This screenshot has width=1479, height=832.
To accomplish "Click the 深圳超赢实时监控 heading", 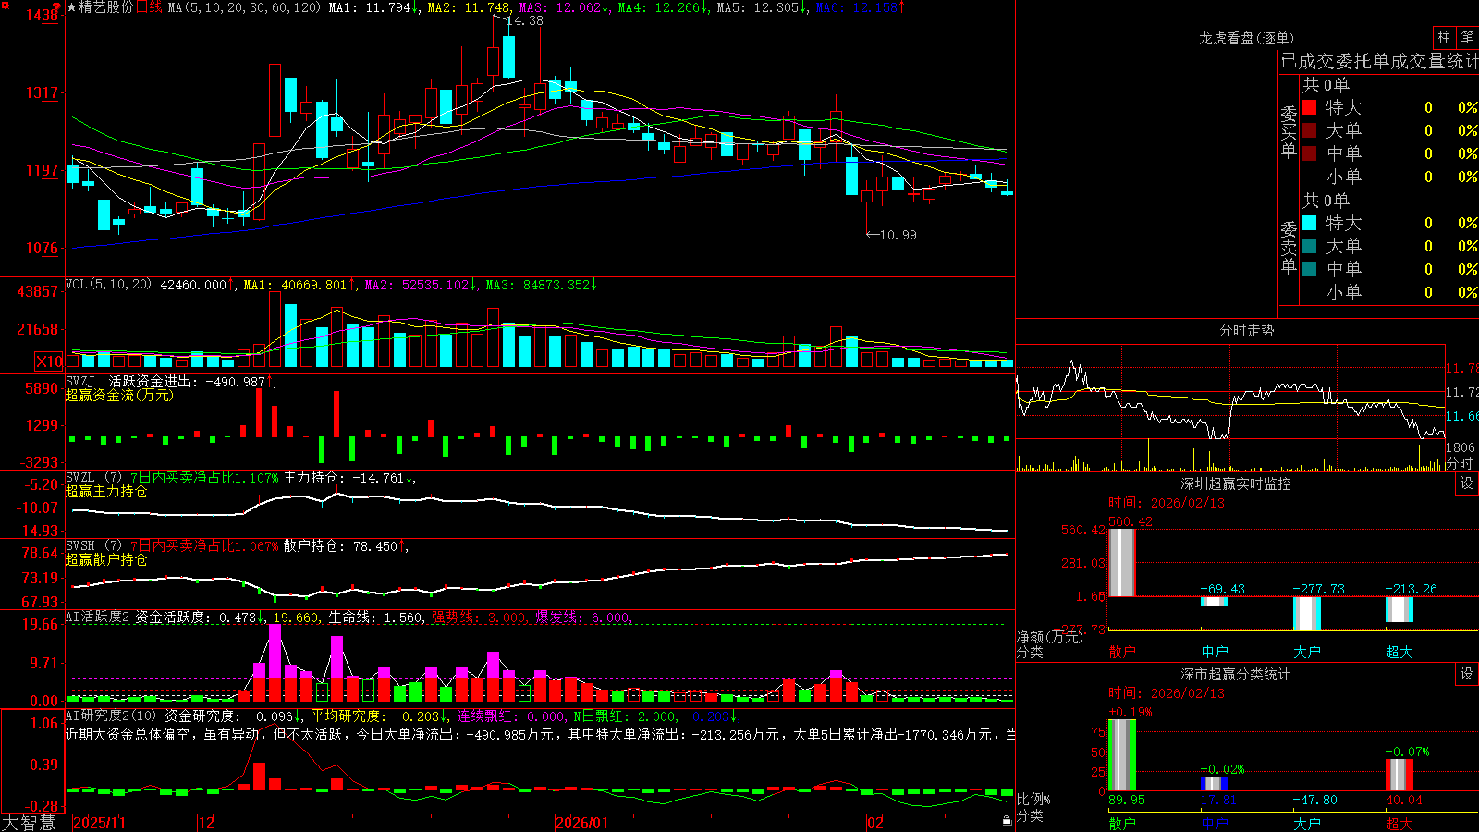I will 1236,483.
